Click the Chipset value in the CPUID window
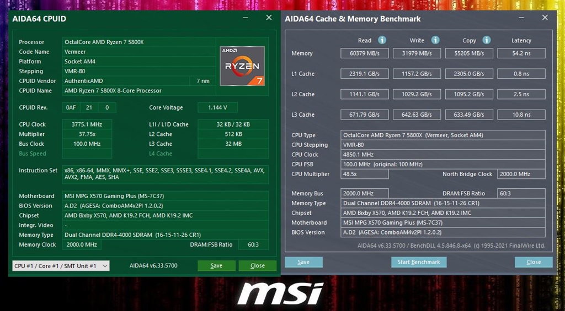Image resolution: width=565 pixels, height=311 pixels. click(165, 215)
